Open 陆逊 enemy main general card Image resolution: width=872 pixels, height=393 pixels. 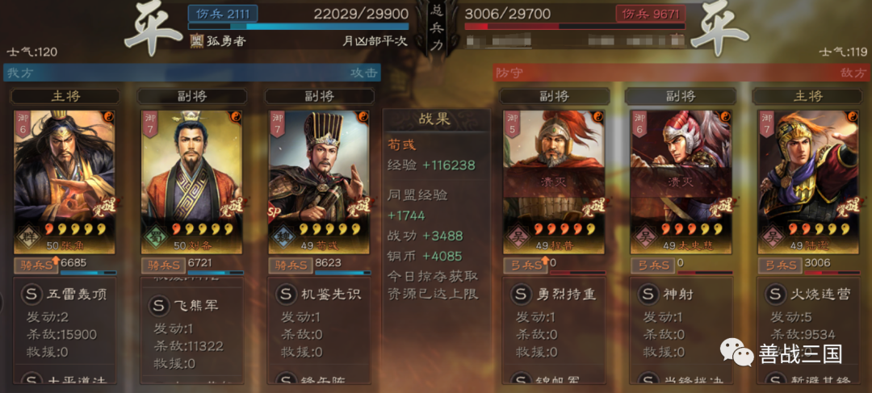click(807, 182)
